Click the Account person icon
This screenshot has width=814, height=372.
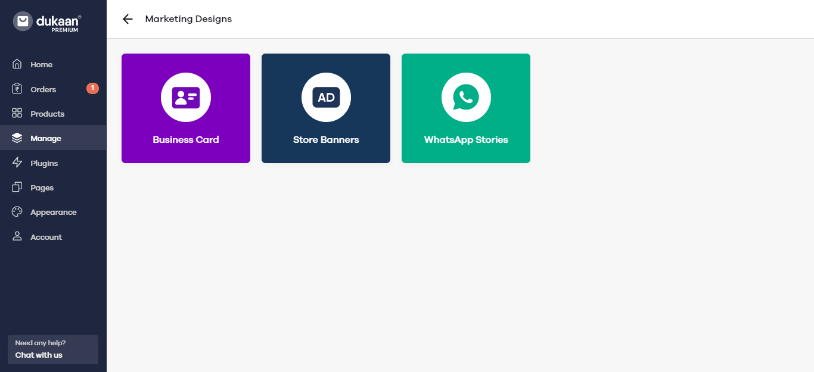click(17, 236)
